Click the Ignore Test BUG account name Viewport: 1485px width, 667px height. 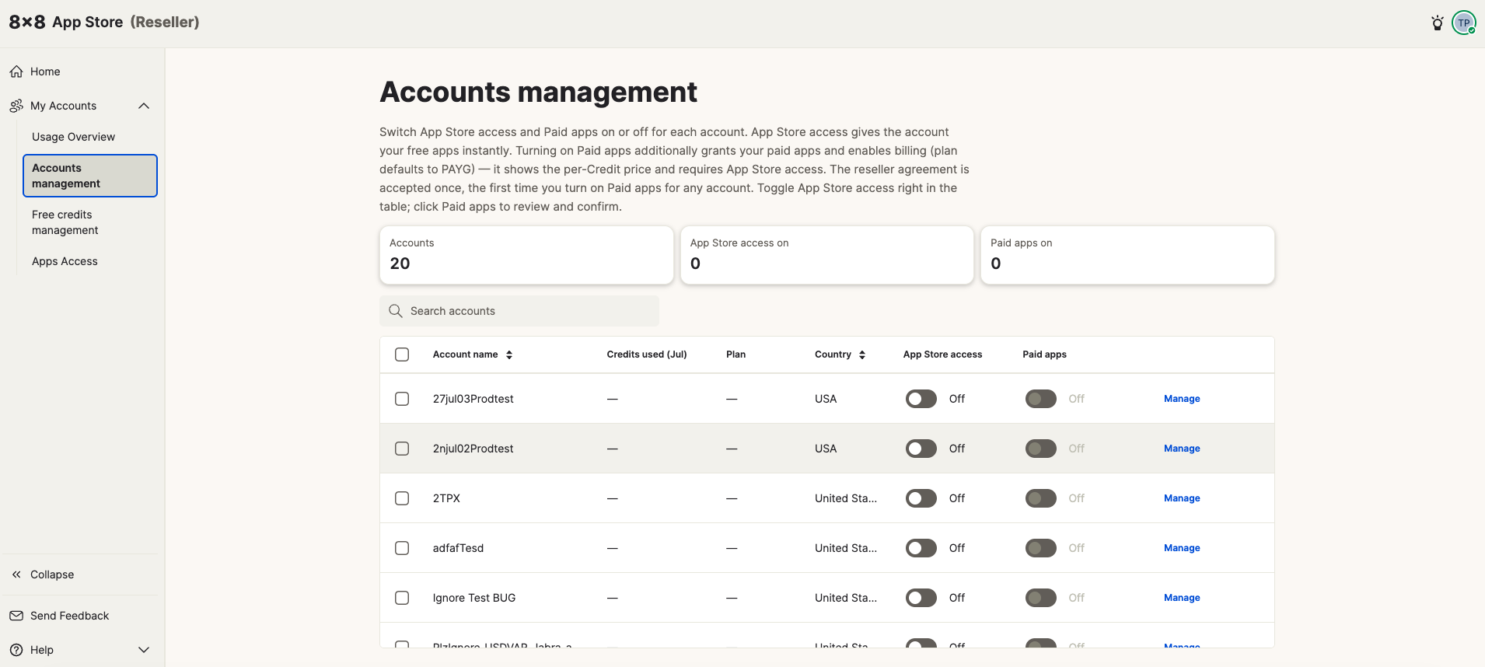[474, 598]
